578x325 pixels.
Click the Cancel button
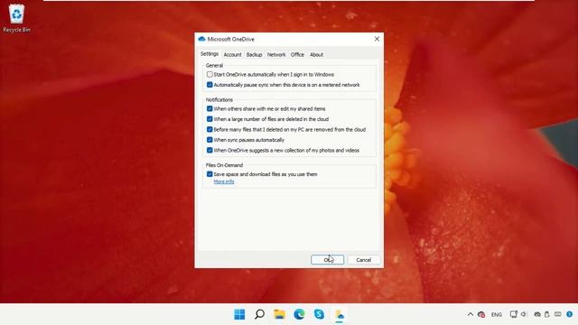(x=363, y=260)
